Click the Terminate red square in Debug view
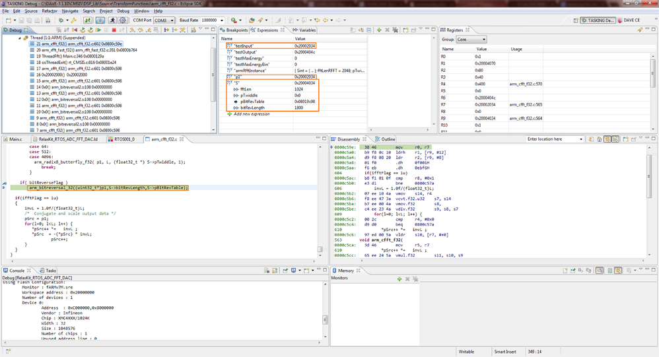Viewport: 659px width, 357px height. coord(114,30)
